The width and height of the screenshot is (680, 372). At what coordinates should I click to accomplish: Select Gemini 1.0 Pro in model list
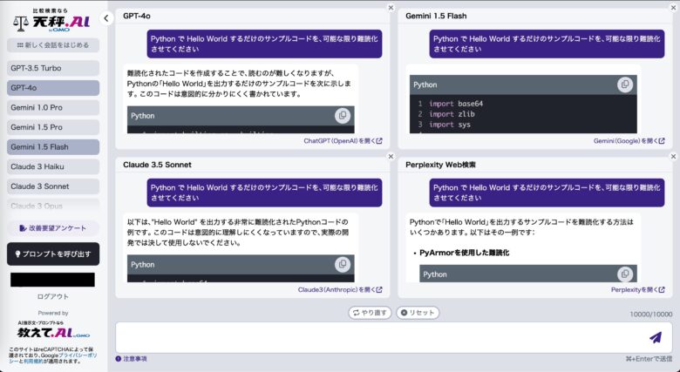click(x=53, y=107)
